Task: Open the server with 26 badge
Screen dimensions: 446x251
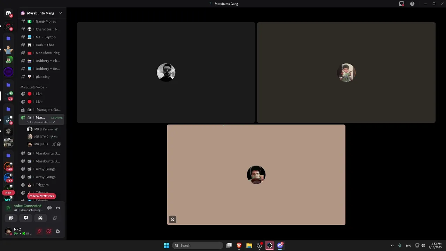Action: [x=8, y=96]
